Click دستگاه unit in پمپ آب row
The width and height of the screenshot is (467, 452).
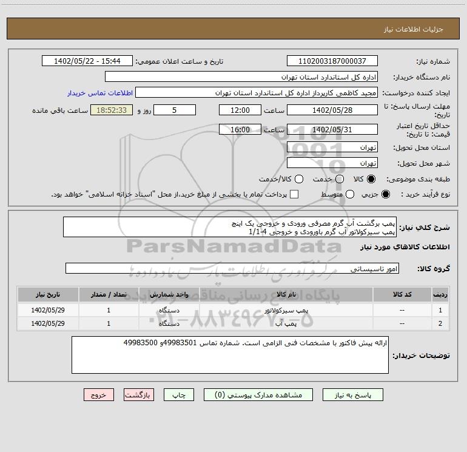pyautogui.click(x=169, y=323)
